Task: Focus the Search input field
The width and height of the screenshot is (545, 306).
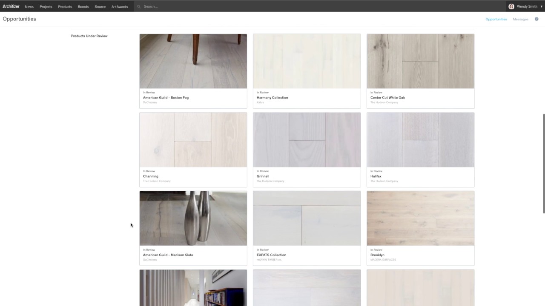Action: click(x=319, y=6)
